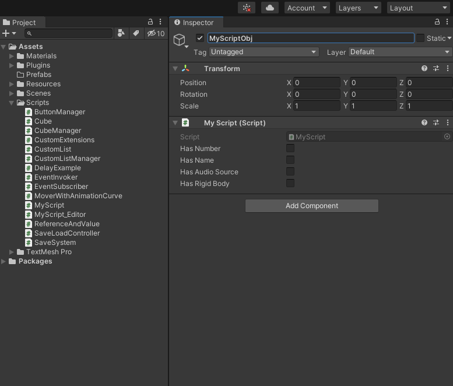Click the GameObject cube icon selector
This screenshot has width=453, height=386.
[181, 41]
